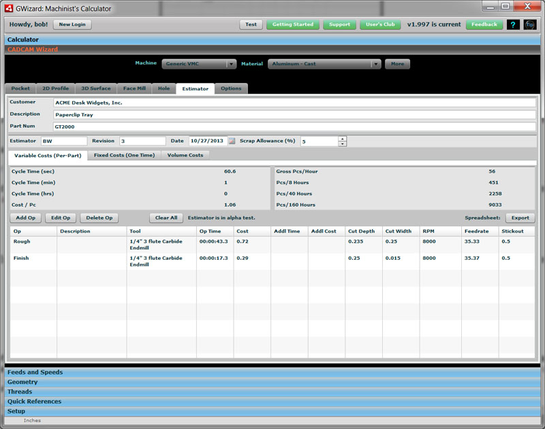Open the Getting Started page
This screenshot has width=545, height=429.
(292, 24)
